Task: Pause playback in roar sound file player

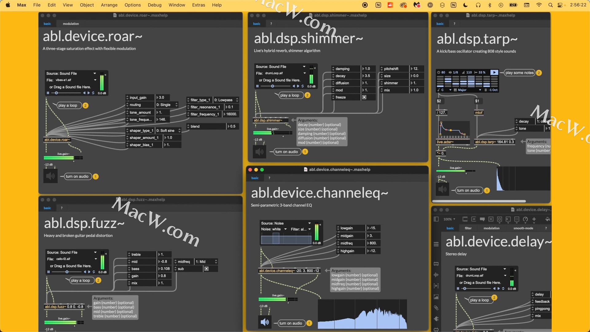Action: click(x=48, y=93)
